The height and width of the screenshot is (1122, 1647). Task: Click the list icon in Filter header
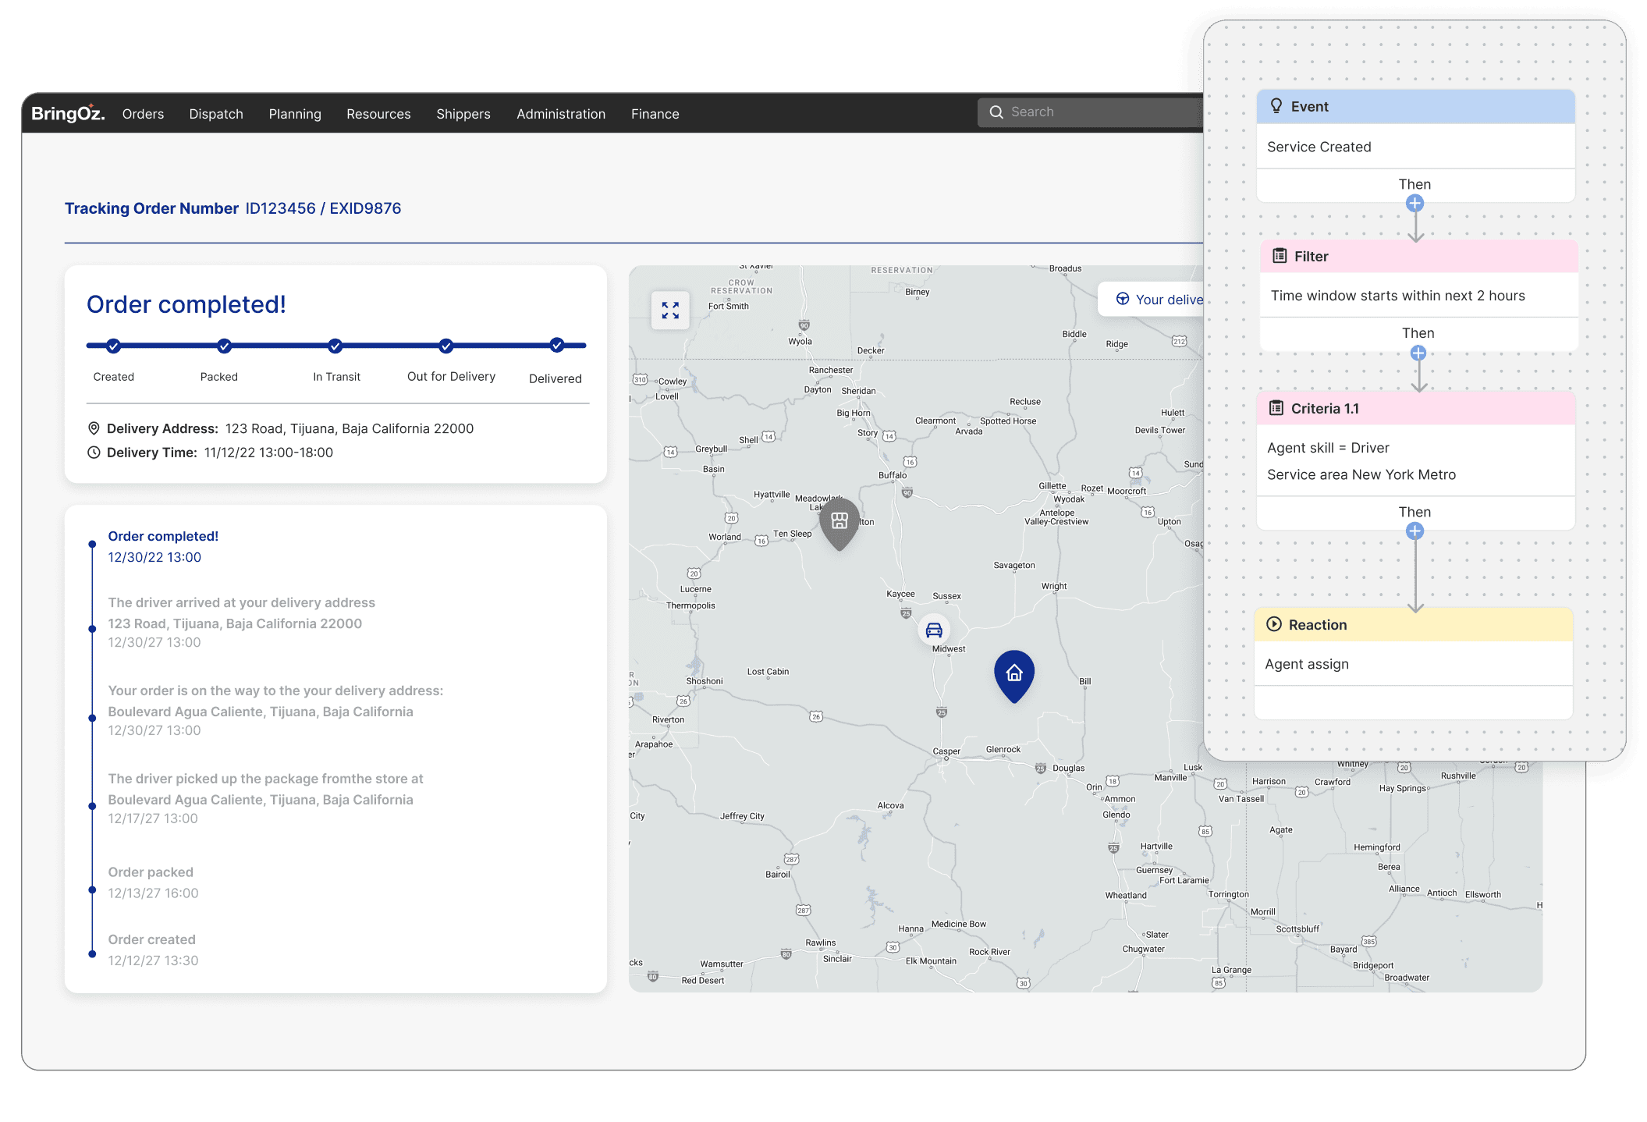pos(1280,256)
